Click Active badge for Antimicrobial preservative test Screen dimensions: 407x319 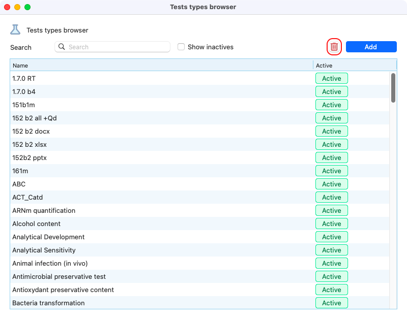(x=332, y=277)
